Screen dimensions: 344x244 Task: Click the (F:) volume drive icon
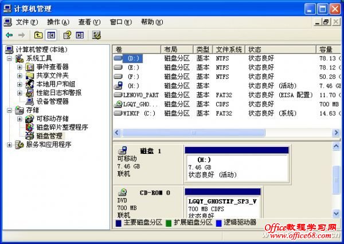coord(118,76)
